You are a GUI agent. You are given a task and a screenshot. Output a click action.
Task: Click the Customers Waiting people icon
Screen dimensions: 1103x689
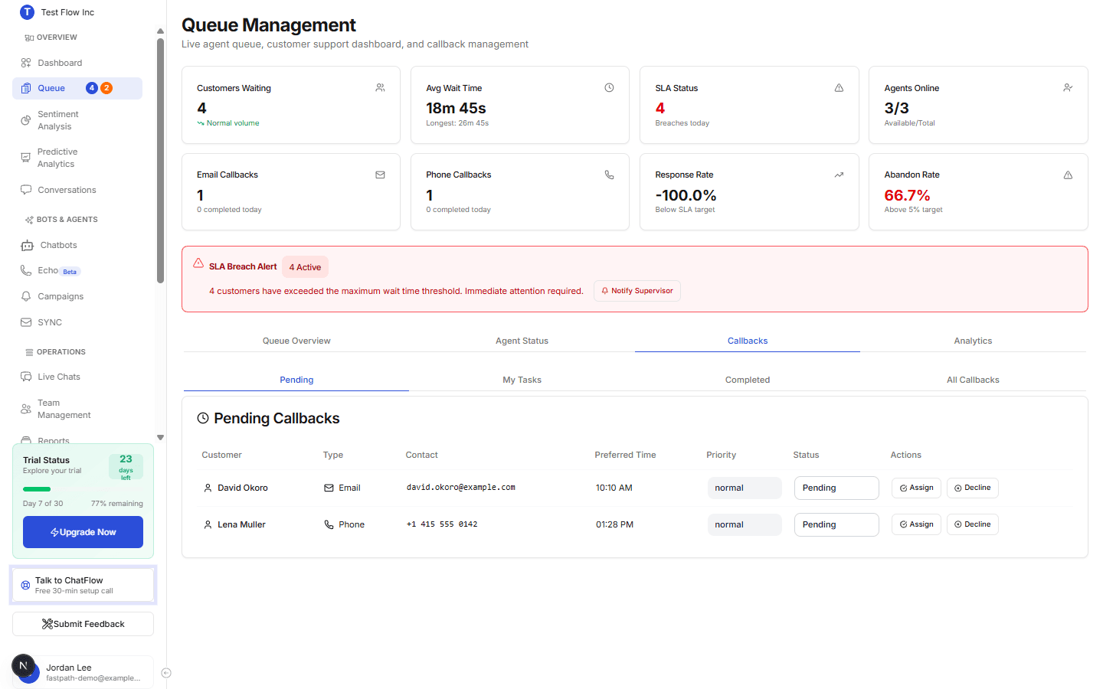coord(380,88)
